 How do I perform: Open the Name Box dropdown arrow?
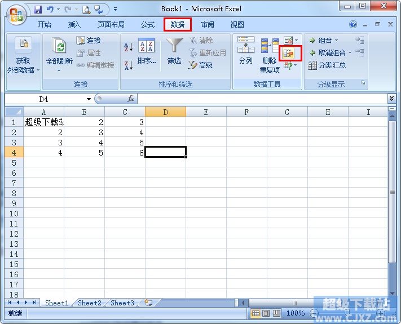(89, 99)
